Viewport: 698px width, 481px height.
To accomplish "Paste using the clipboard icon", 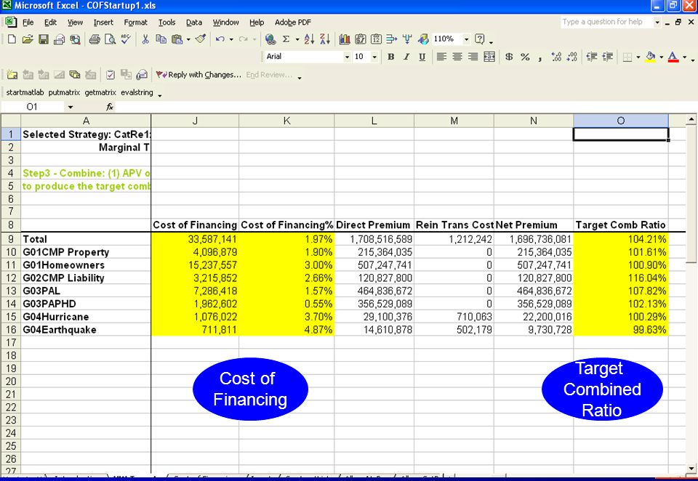I will click(x=177, y=39).
